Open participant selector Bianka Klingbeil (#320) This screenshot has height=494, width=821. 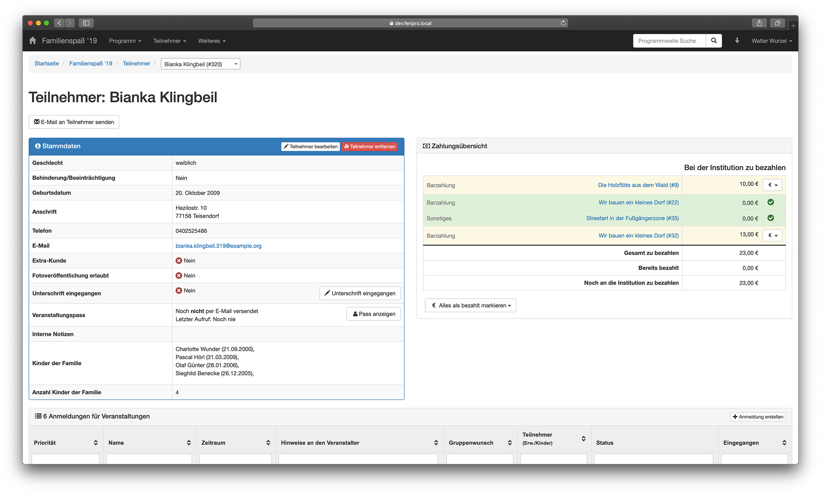[x=200, y=64]
